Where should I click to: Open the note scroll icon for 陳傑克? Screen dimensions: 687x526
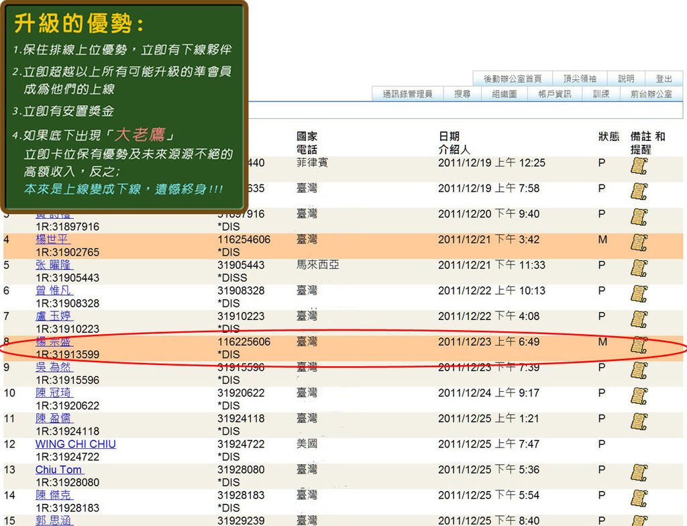pyautogui.click(x=639, y=498)
